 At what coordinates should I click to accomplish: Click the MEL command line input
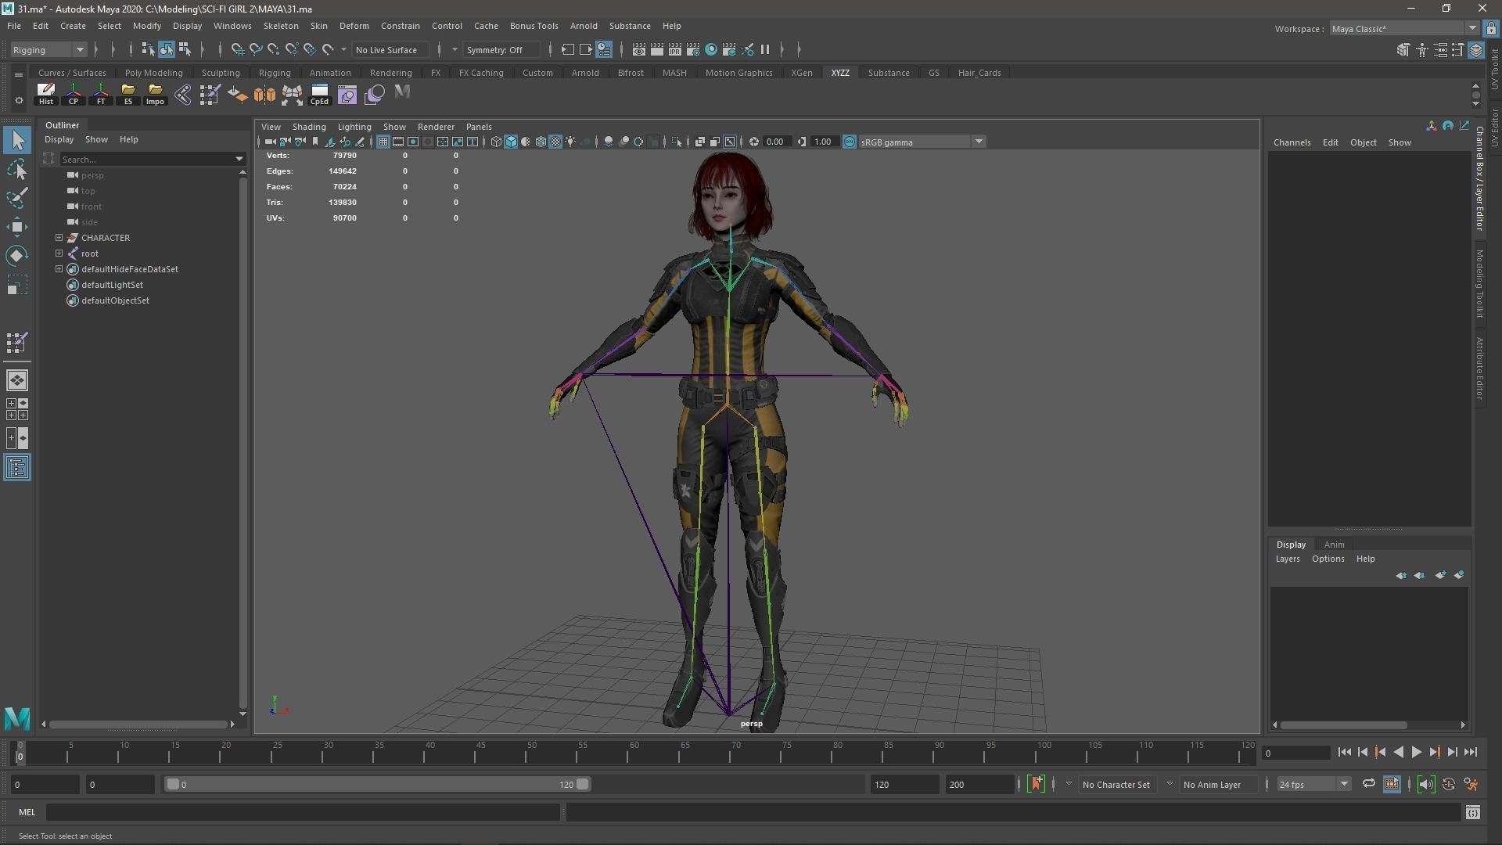coord(303,812)
